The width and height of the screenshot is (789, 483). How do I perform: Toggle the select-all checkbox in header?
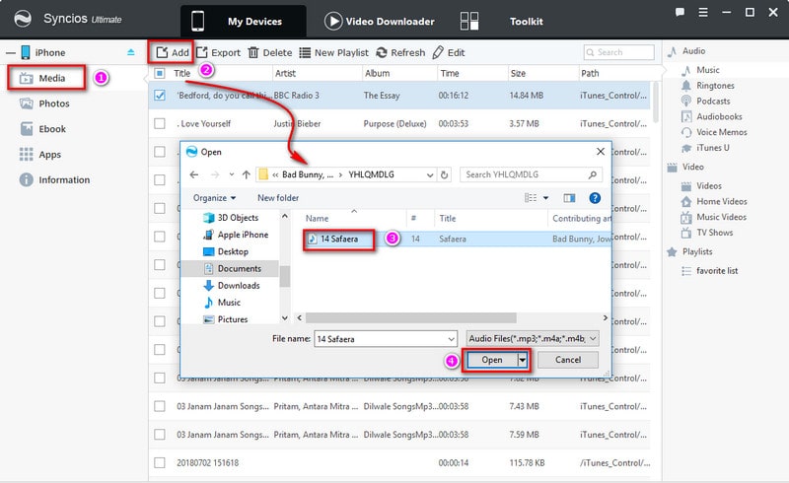[160, 74]
